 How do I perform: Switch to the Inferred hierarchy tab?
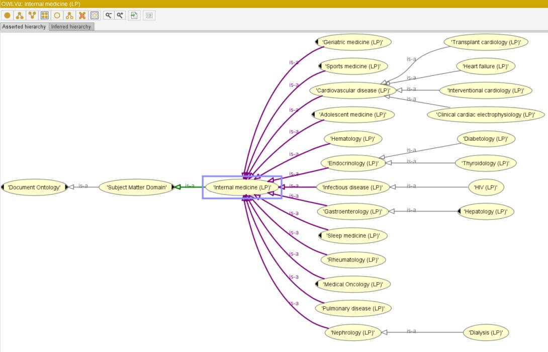[71, 27]
